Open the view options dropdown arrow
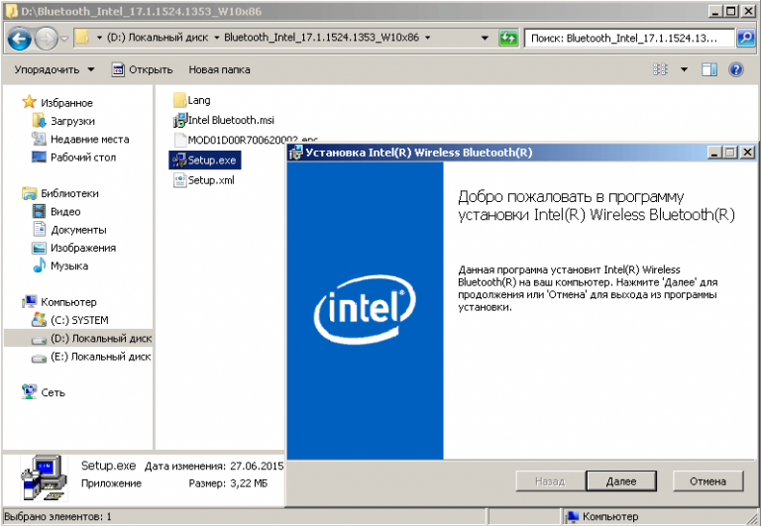 click(x=685, y=70)
